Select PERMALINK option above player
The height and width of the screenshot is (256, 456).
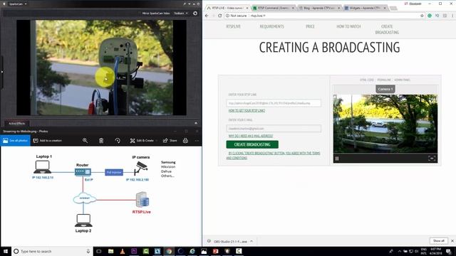[384, 80]
